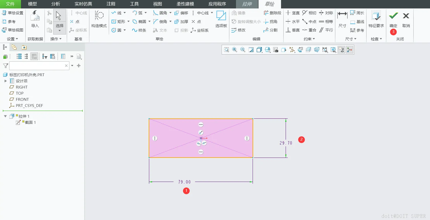Click the 草绘视图 button
The image size is (430, 220).
13,30
